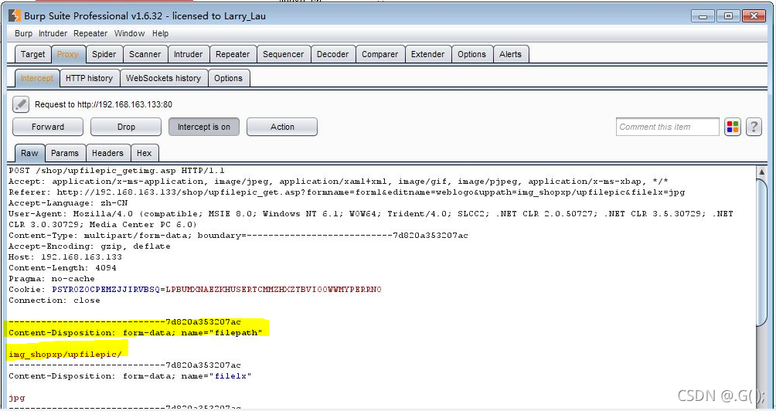Select the Proxy tab
776x411 pixels.
pyautogui.click(x=68, y=54)
